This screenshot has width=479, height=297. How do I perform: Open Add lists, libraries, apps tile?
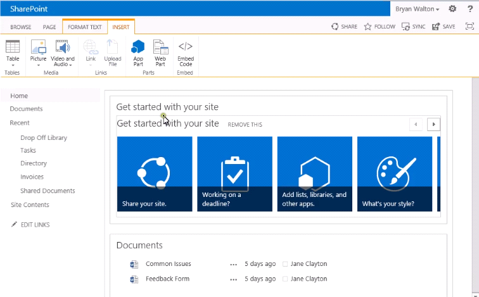[315, 174]
